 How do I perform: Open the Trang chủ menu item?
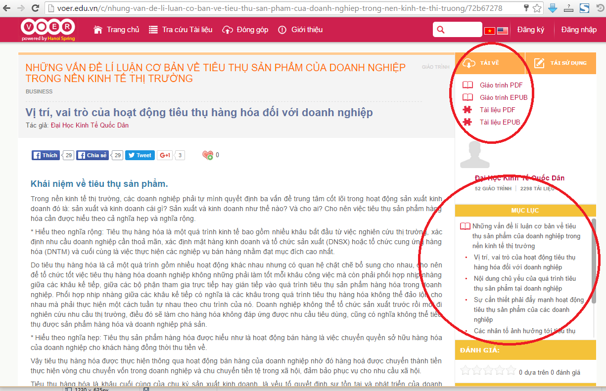[x=116, y=30]
